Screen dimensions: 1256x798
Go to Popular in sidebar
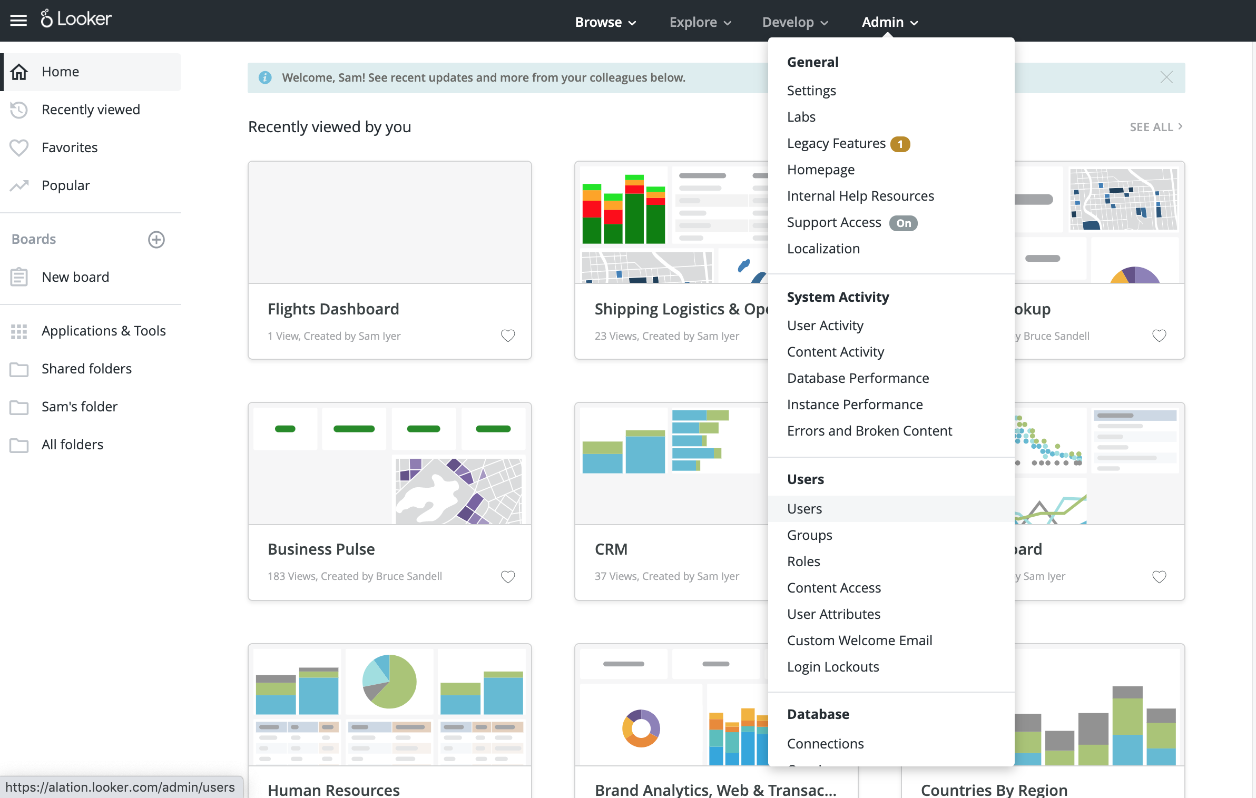91,185
